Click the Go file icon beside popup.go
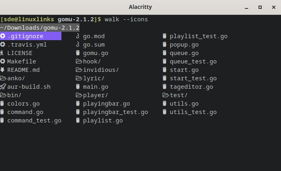The image size is (281, 171). pos(165,45)
